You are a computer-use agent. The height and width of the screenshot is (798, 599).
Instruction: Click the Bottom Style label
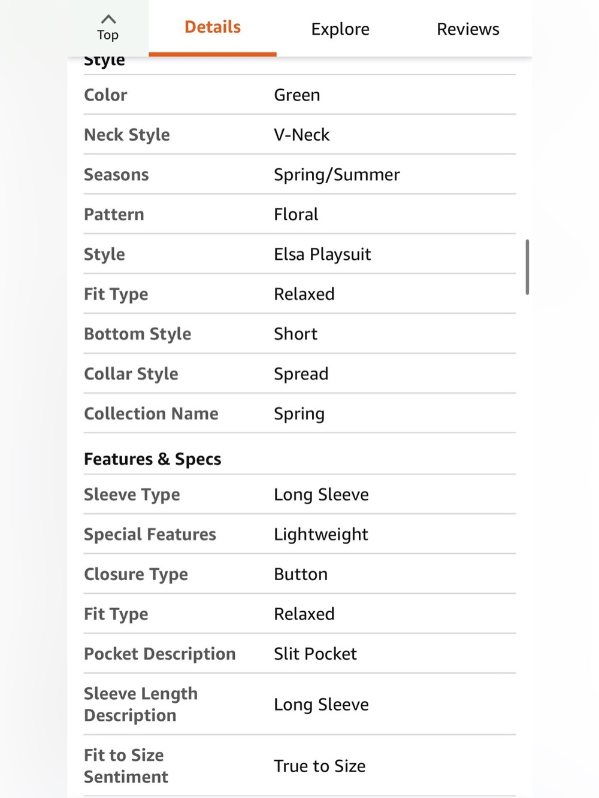pos(138,334)
